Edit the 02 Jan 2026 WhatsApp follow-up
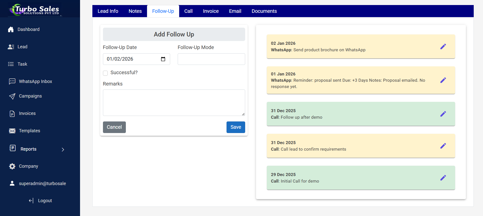The width and height of the screenshot is (483, 216). coord(443,47)
